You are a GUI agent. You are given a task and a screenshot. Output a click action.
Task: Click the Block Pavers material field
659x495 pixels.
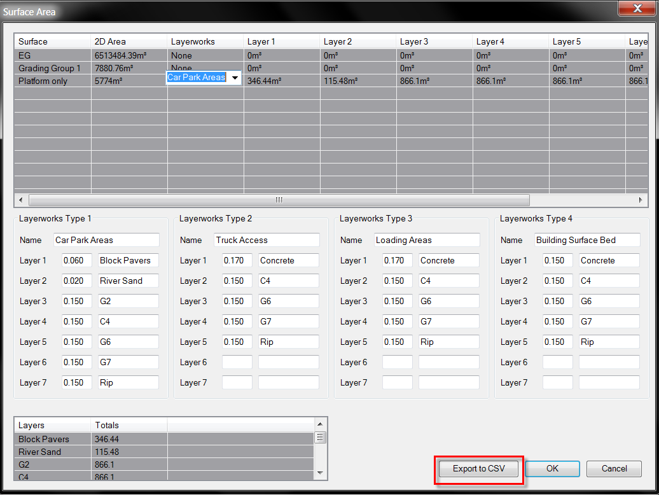click(x=128, y=260)
